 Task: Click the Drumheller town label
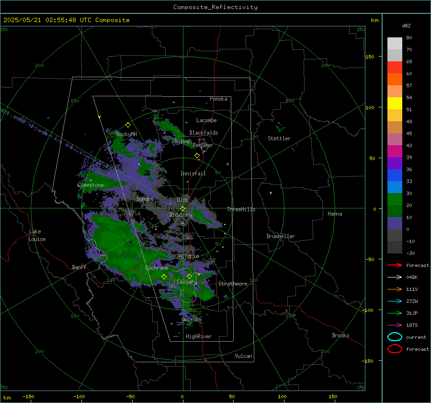(x=281, y=236)
